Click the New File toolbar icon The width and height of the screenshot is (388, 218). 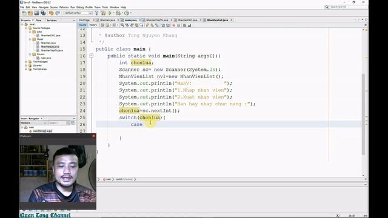click(x=24, y=13)
